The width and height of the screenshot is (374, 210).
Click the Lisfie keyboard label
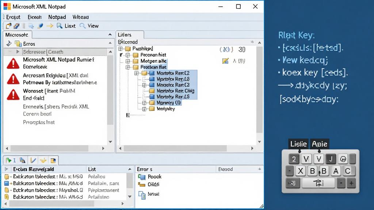pyautogui.click(x=298, y=144)
